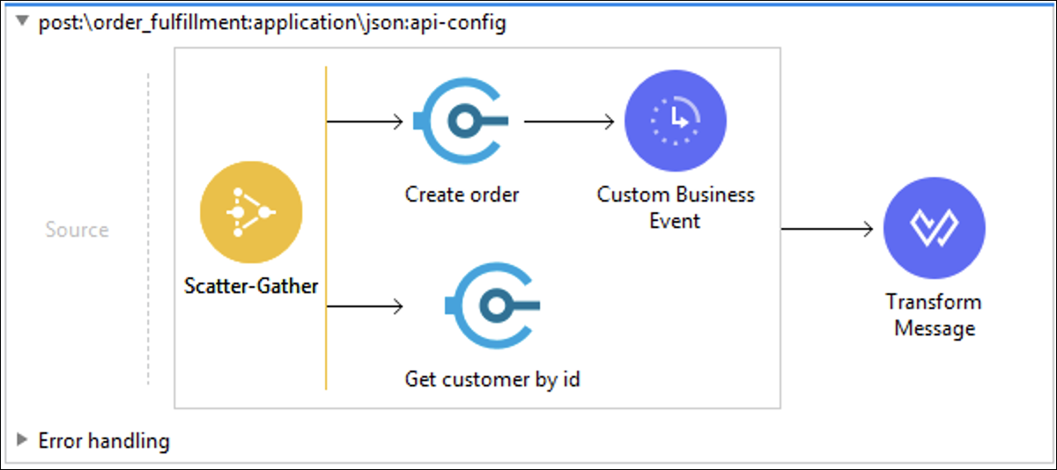Click the Error handling label text
The image size is (1057, 470).
point(104,440)
